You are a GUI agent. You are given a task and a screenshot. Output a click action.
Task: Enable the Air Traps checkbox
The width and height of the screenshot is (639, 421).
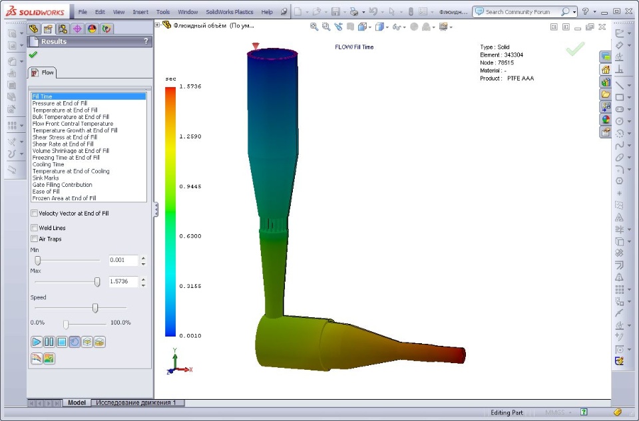35,239
